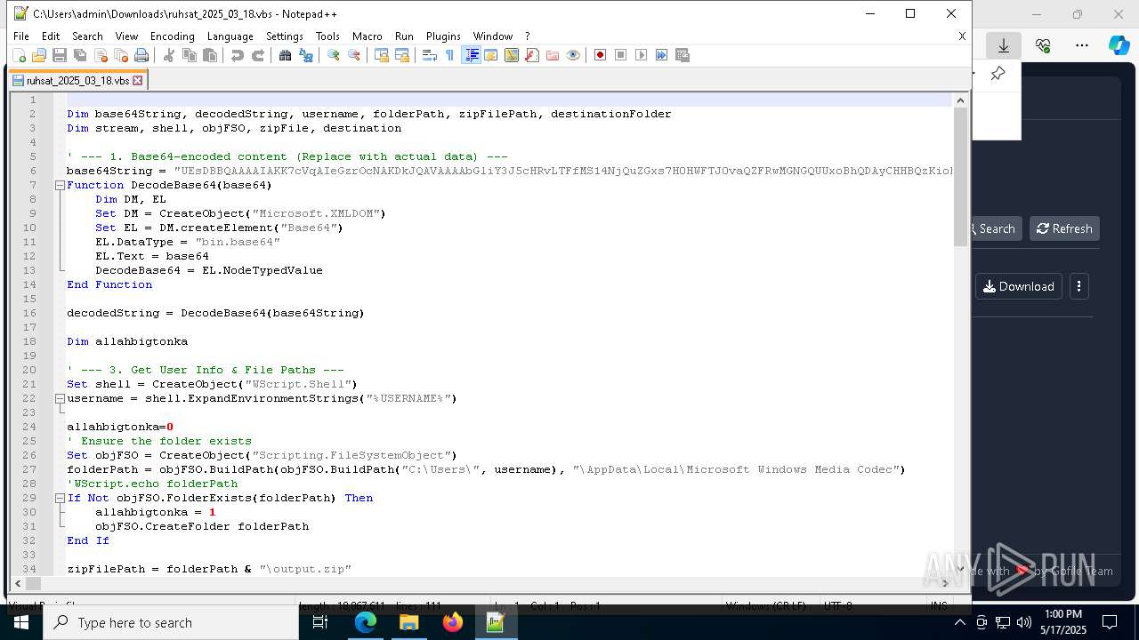Image resolution: width=1139 pixels, height=640 pixels.
Task: Open the Macro menu
Action: [x=367, y=36]
